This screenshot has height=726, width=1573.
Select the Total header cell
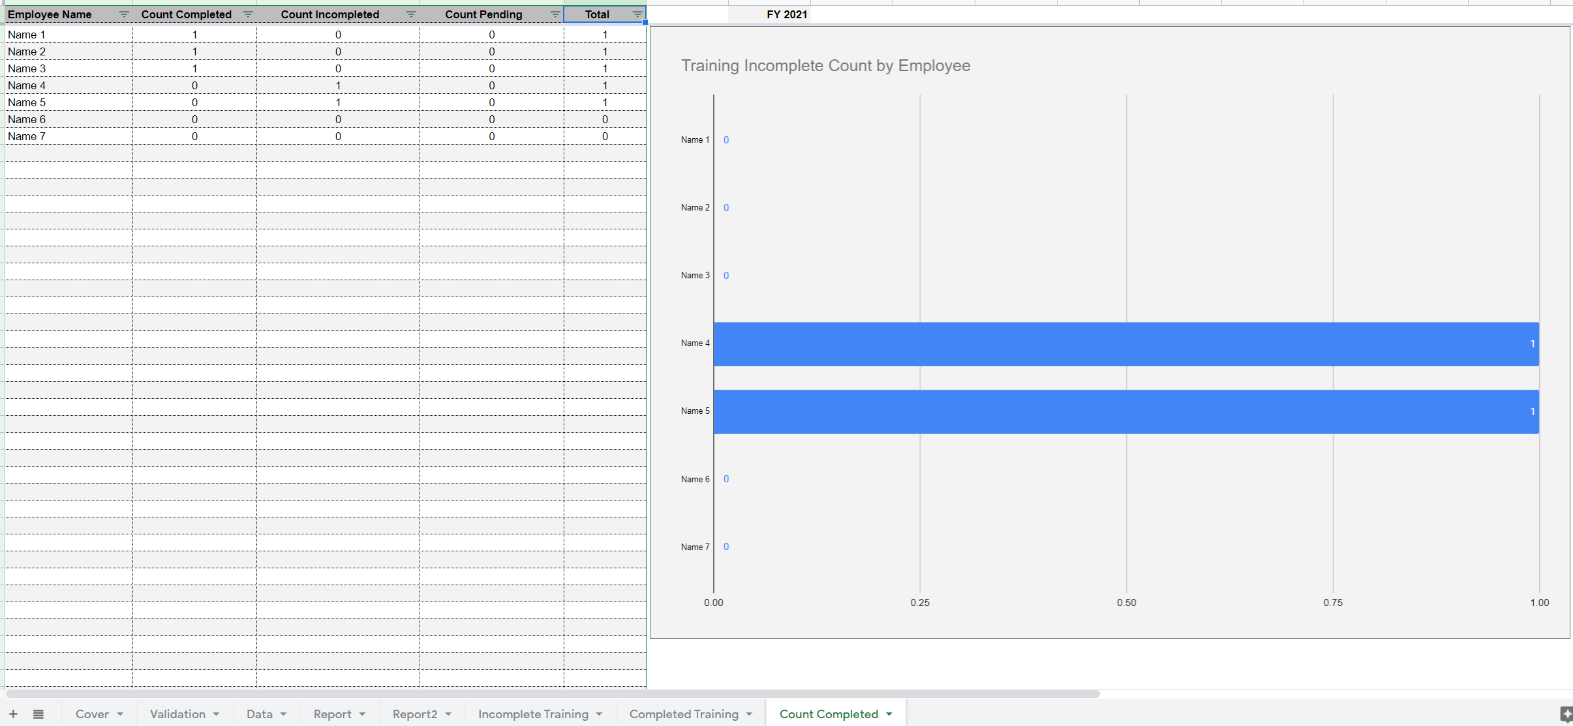click(605, 14)
